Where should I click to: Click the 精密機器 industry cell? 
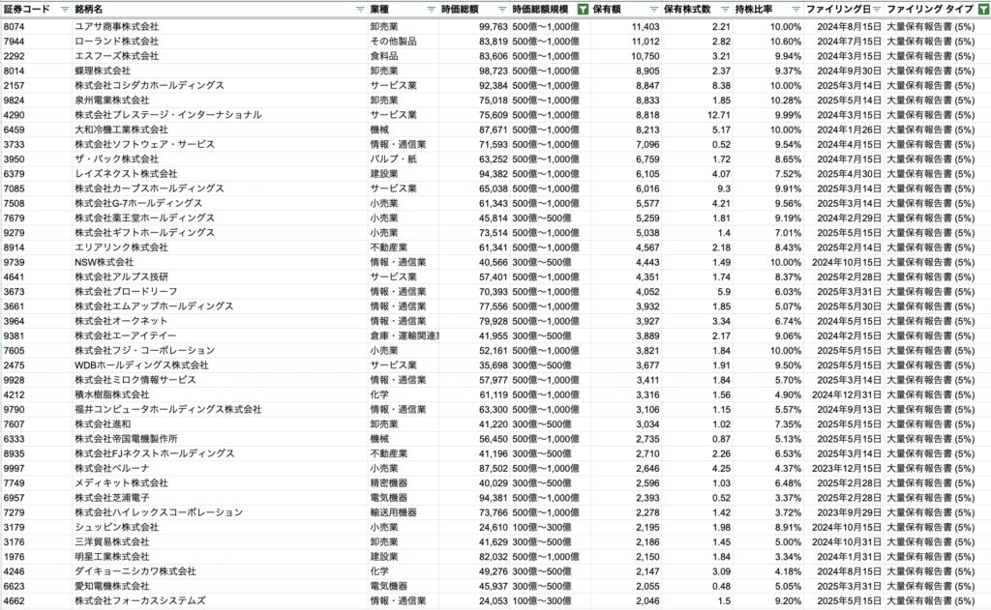pos(404,483)
